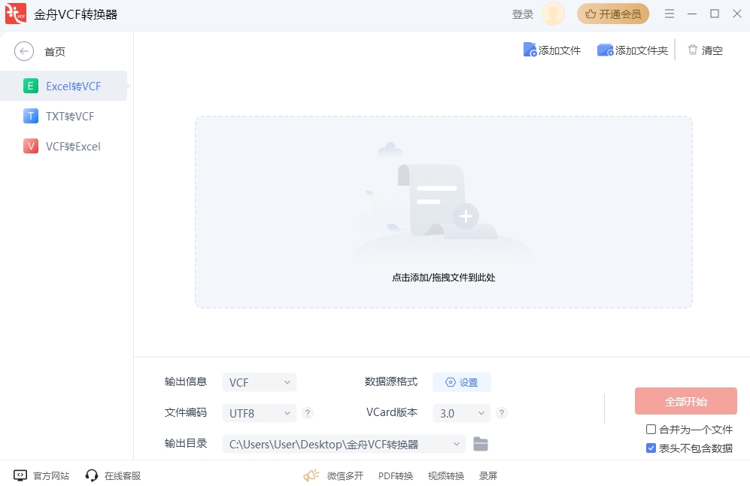Switch to VCF转Excel mode

pyautogui.click(x=30, y=146)
